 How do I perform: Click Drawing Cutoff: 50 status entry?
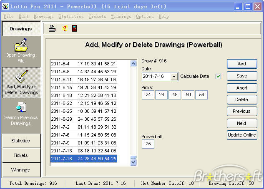point(231,183)
